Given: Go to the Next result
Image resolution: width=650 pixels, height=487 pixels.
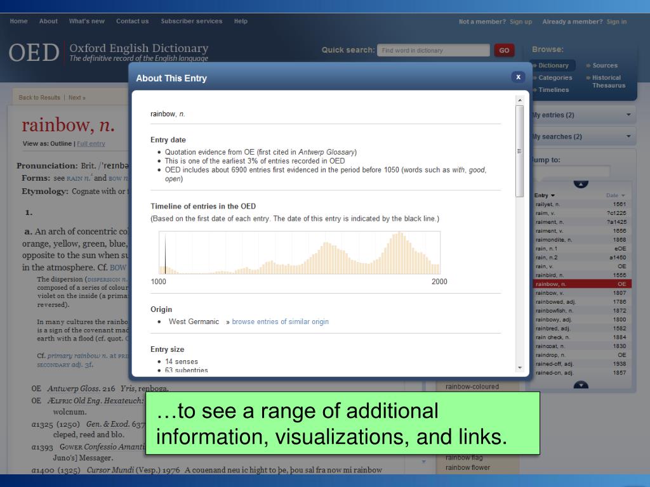Looking at the screenshot, I should tap(77, 98).
